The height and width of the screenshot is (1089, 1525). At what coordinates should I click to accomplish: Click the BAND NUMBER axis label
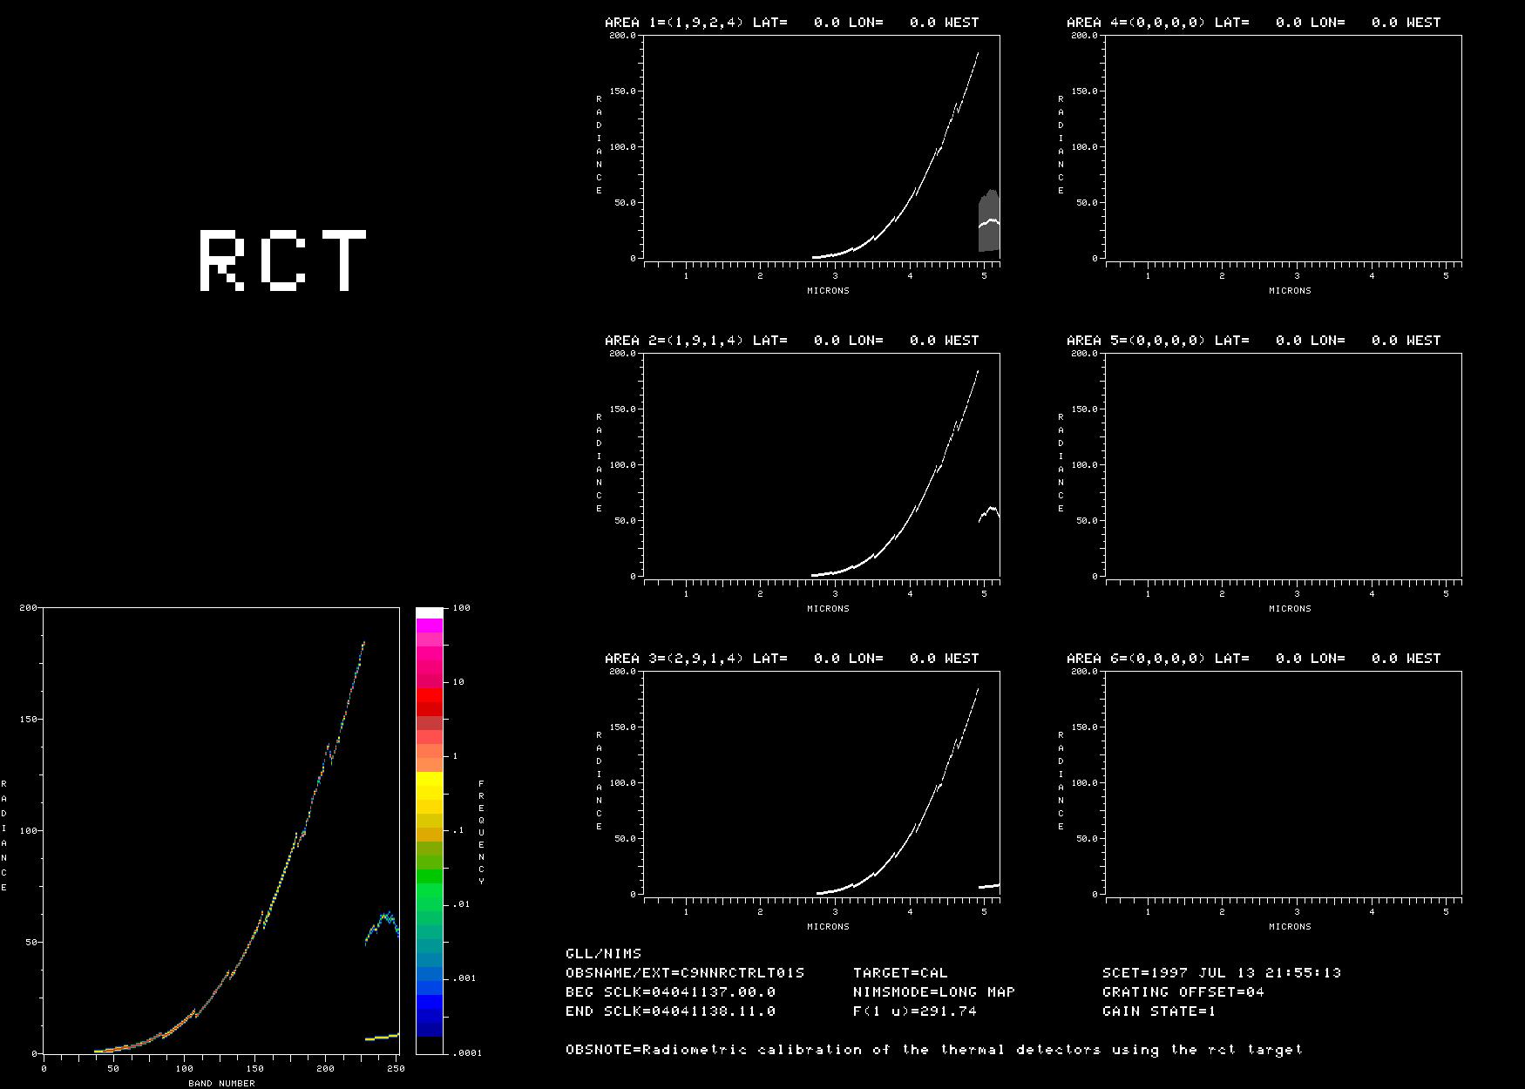point(221,1083)
